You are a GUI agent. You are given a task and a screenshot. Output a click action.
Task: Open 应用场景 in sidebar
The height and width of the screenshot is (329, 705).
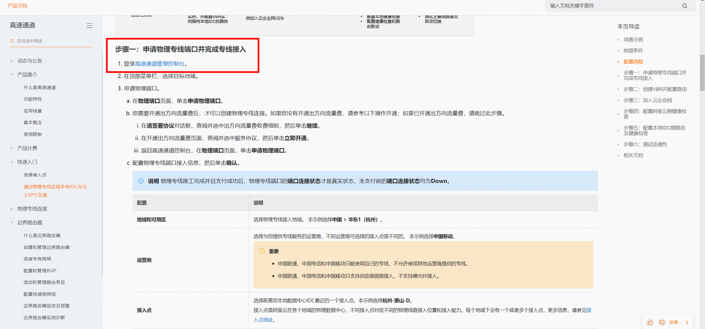click(x=33, y=111)
